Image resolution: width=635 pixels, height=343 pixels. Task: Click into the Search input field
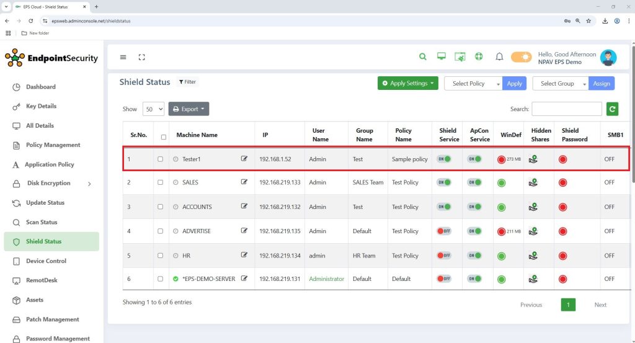click(566, 109)
